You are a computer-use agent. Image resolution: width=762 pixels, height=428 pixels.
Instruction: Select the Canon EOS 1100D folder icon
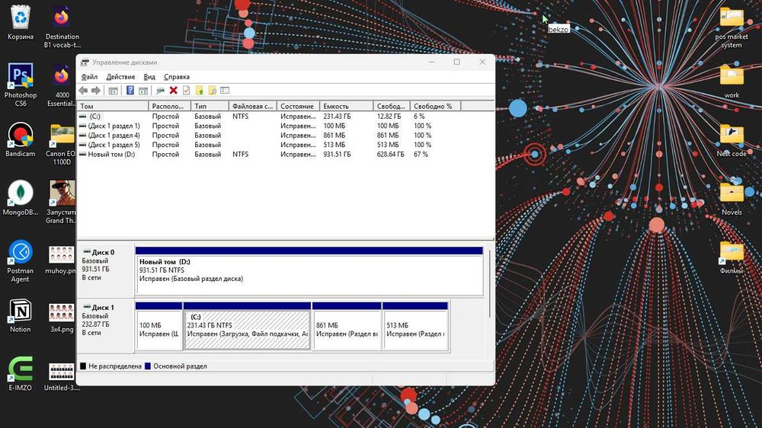point(62,144)
